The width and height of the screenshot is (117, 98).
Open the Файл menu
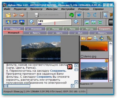[x=7, y=9]
